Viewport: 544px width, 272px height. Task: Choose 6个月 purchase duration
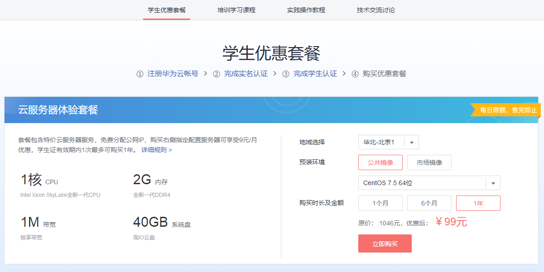pos(429,203)
